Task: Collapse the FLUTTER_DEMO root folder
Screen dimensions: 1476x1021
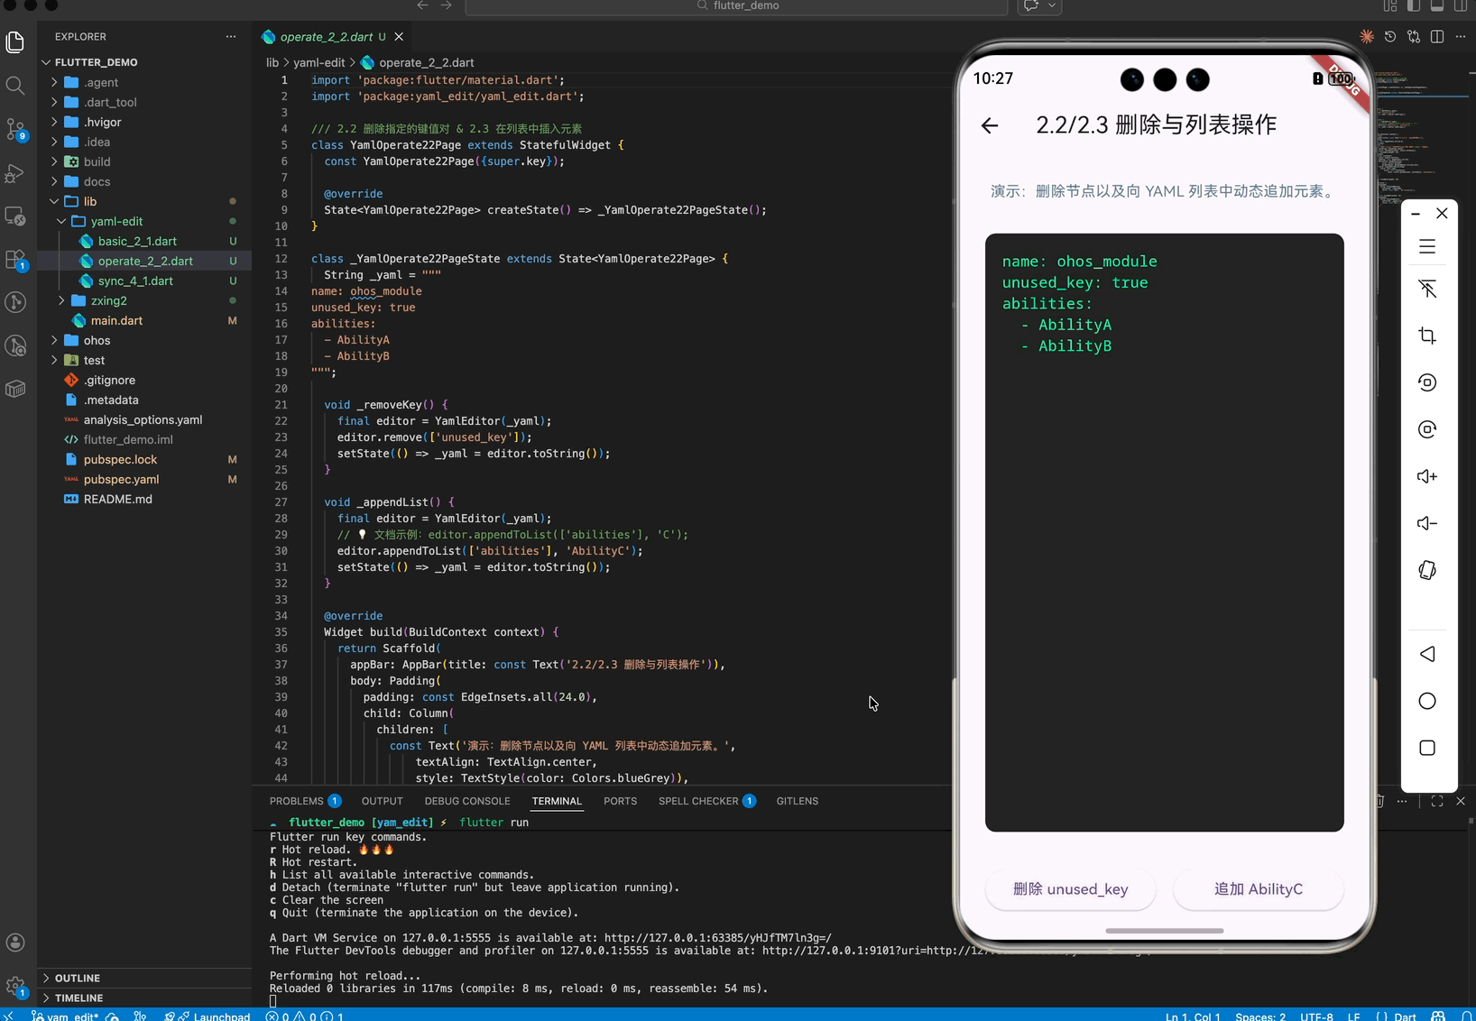Action: pos(144,62)
